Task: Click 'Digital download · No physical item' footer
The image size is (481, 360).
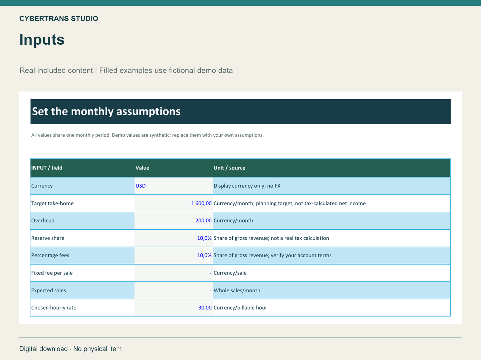Action: (x=70, y=349)
